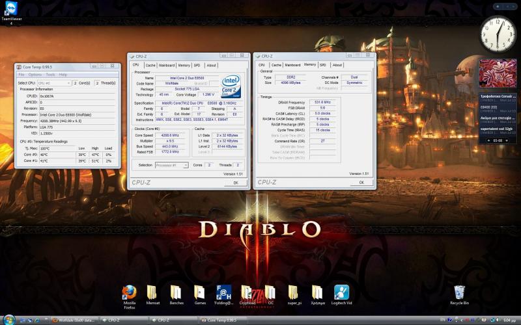Launch Logitech Vid shortcut
This screenshot has height=325, width=521.
coord(341,295)
